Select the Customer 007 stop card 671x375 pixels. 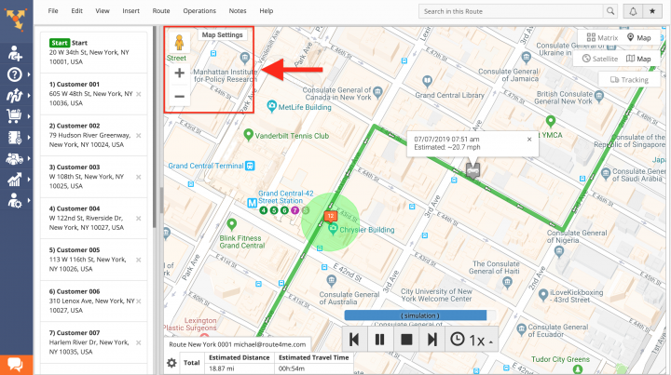point(94,342)
